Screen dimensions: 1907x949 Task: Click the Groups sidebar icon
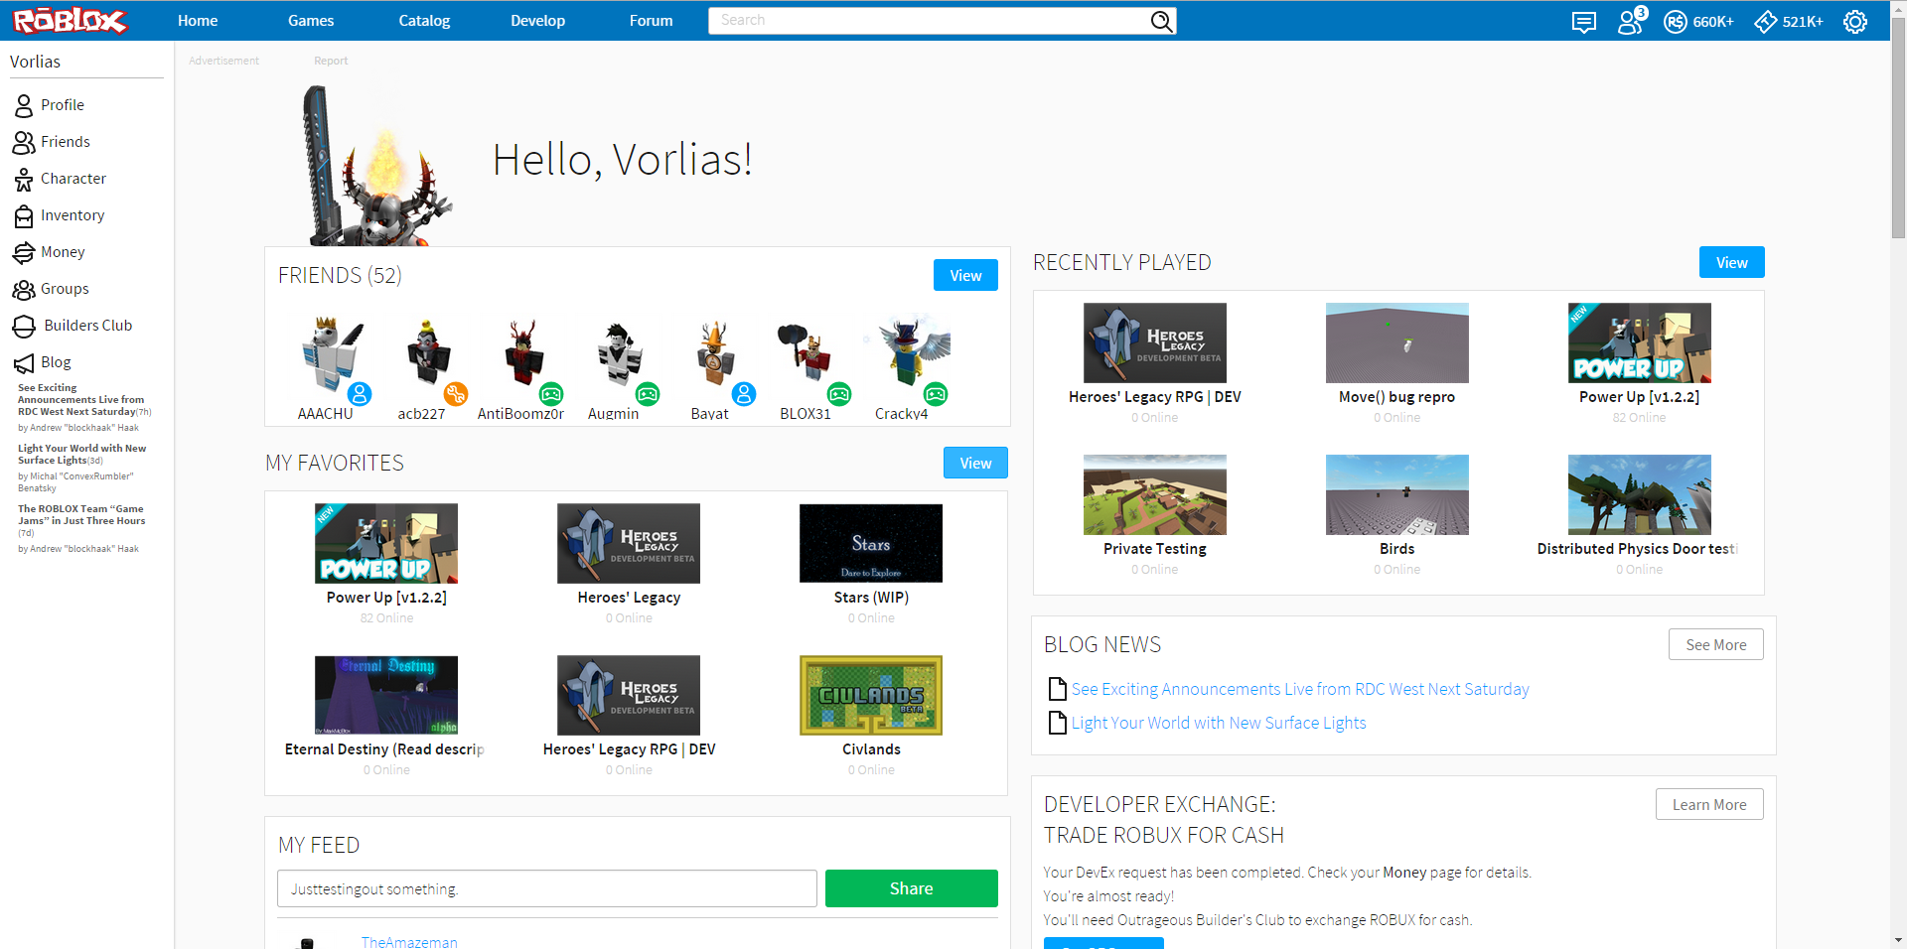(x=24, y=289)
